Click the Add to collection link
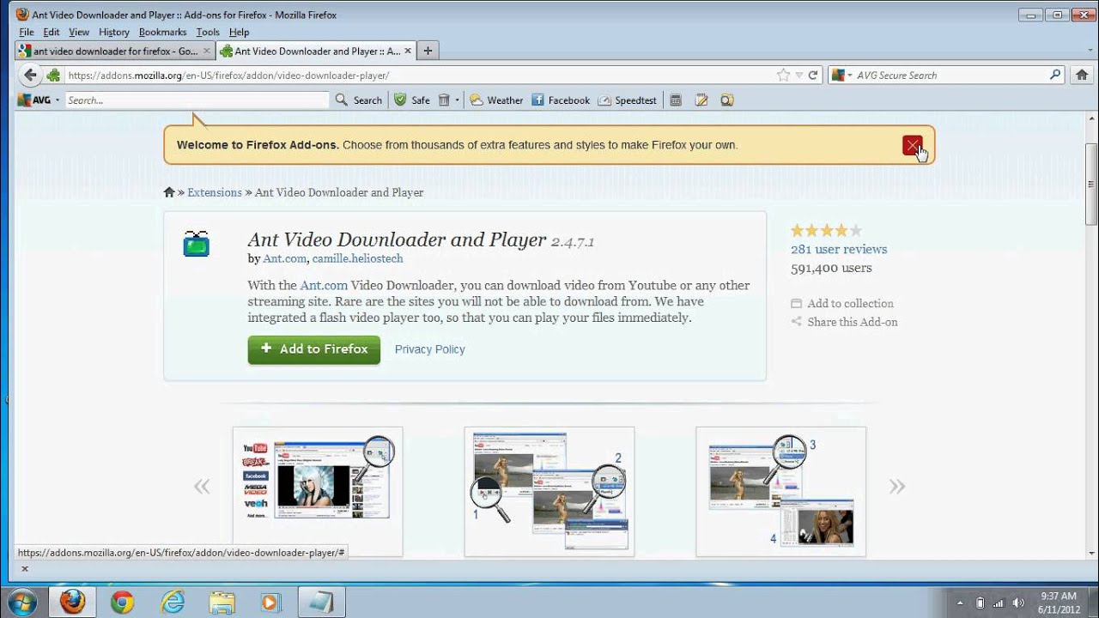The image size is (1099, 618). click(x=851, y=303)
